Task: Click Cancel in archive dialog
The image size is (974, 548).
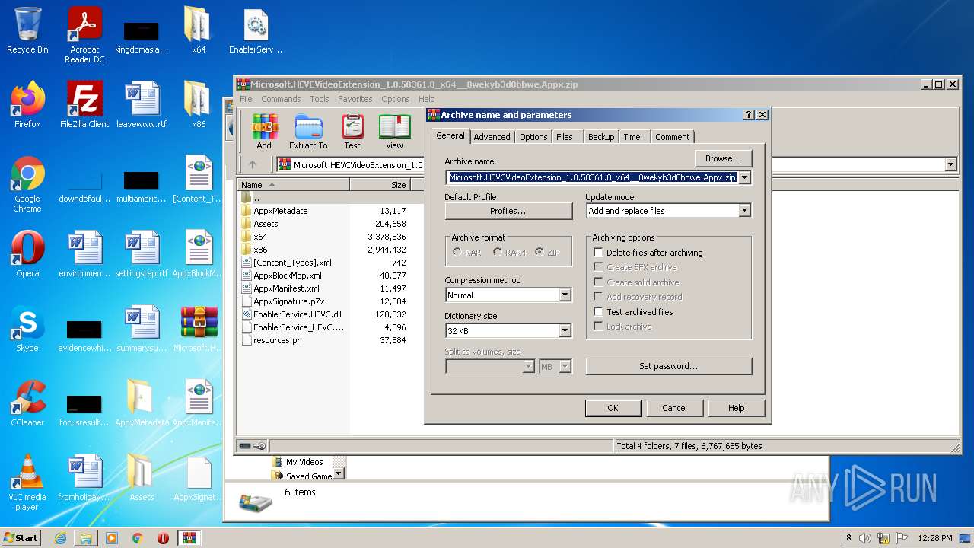Action: tap(674, 408)
